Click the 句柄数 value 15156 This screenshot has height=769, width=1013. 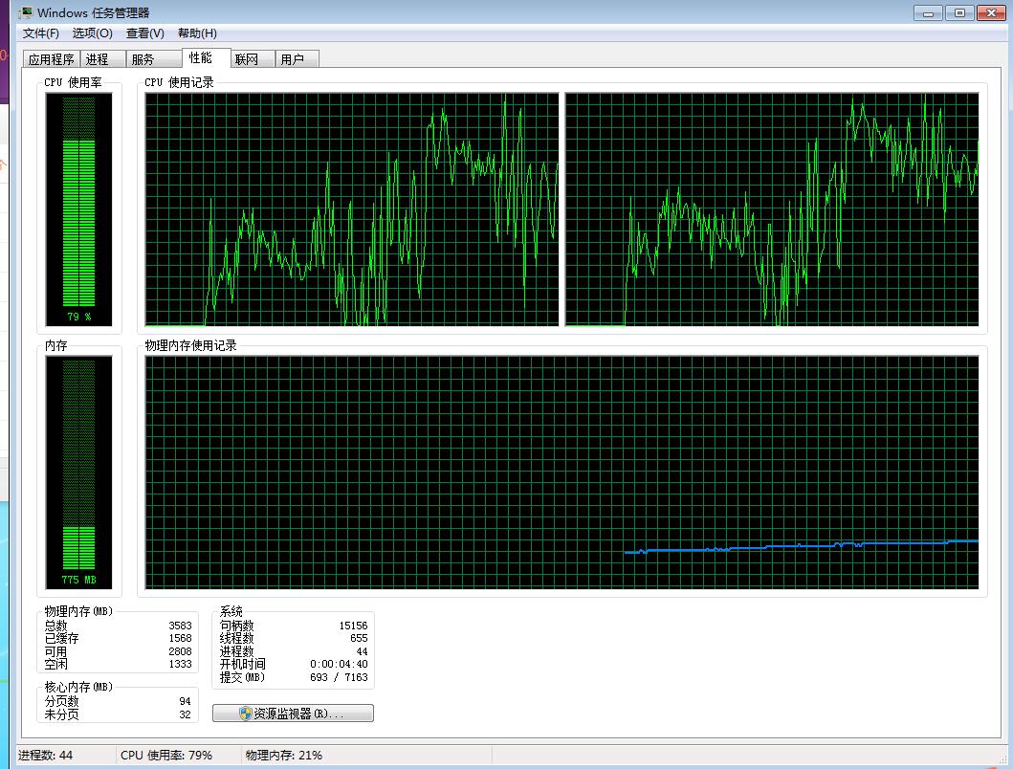[353, 626]
